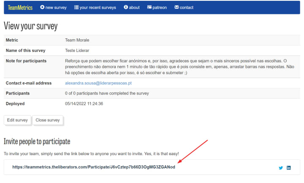
Task: Click the 'Contact e-mail address' label
Action: click(x=29, y=83)
